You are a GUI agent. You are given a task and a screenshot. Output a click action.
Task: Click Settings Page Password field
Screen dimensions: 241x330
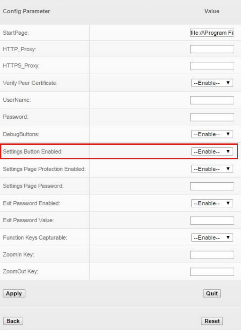pyautogui.click(x=212, y=186)
